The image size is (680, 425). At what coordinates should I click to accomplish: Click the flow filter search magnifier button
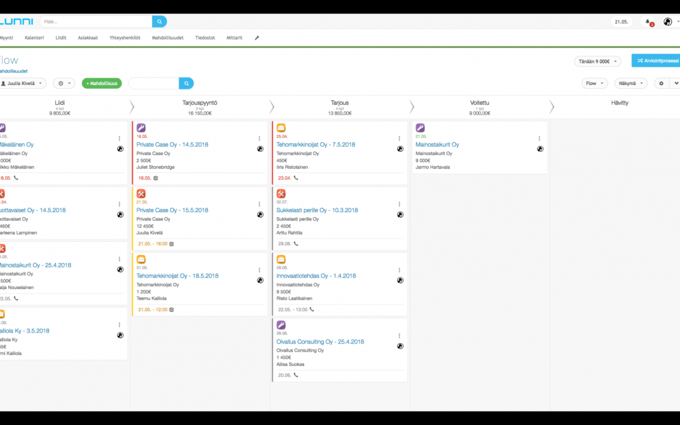(186, 83)
